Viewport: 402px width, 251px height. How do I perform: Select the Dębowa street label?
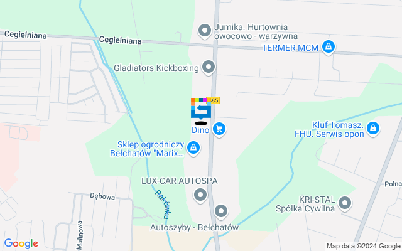coord(102,196)
